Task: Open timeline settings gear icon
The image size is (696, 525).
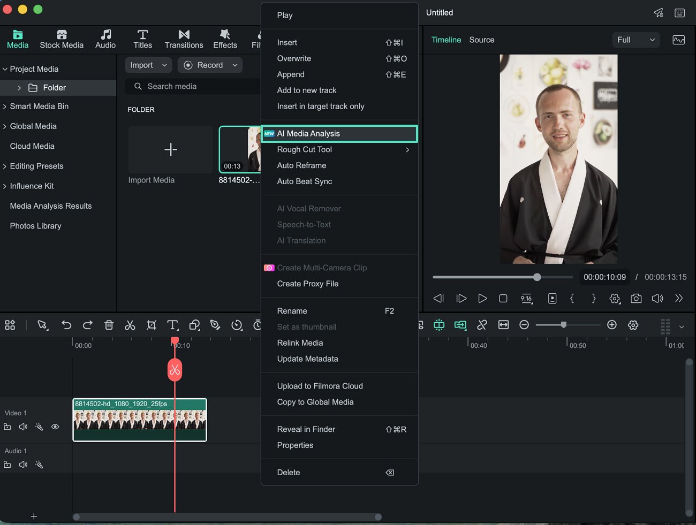Action: (x=633, y=325)
